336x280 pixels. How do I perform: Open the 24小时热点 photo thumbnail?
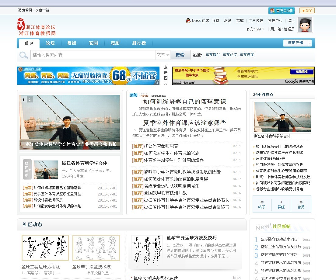coord(282,117)
